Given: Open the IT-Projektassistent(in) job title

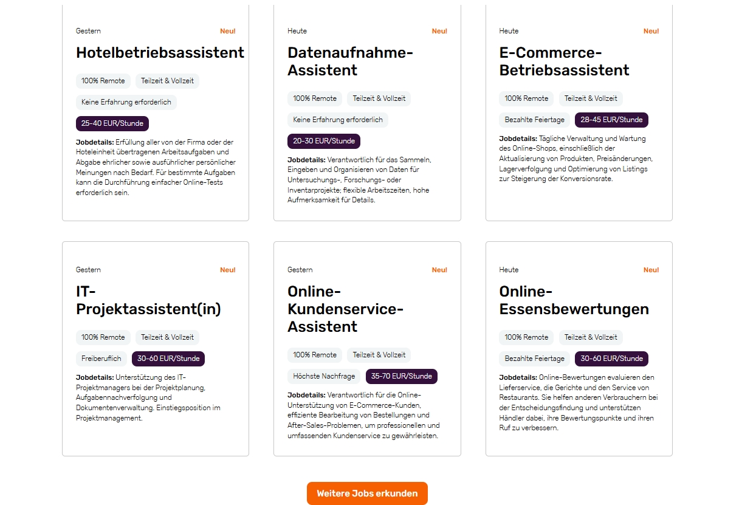Looking at the screenshot, I should [x=148, y=301].
